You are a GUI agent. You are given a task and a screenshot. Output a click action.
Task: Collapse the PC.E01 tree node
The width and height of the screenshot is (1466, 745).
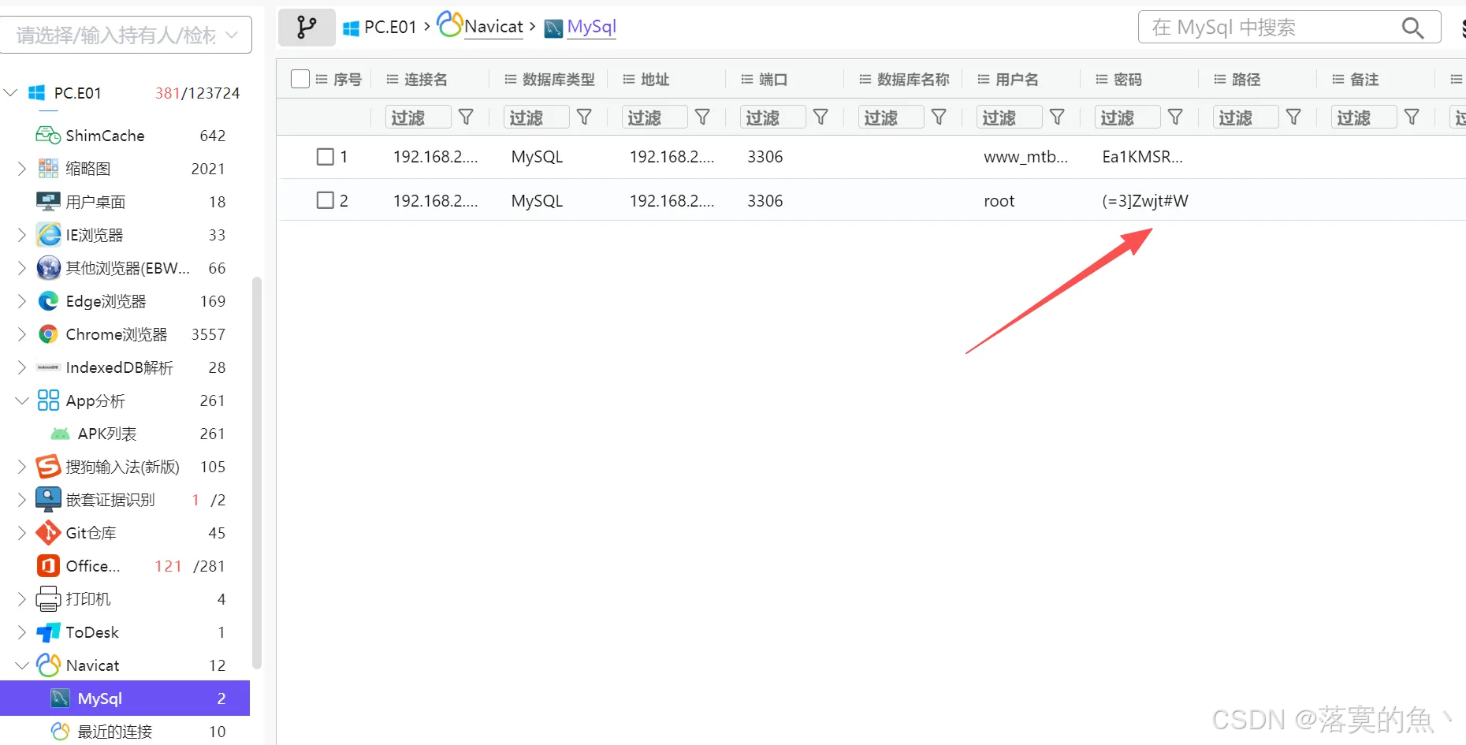click(11, 93)
